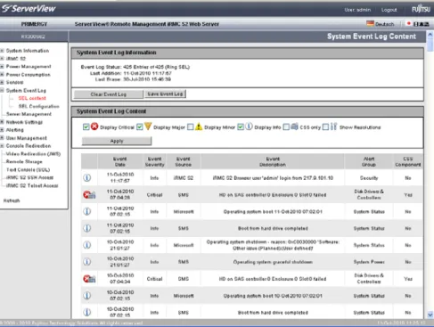Click the info icon of the admin login event

pyautogui.click(x=87, y=177)
